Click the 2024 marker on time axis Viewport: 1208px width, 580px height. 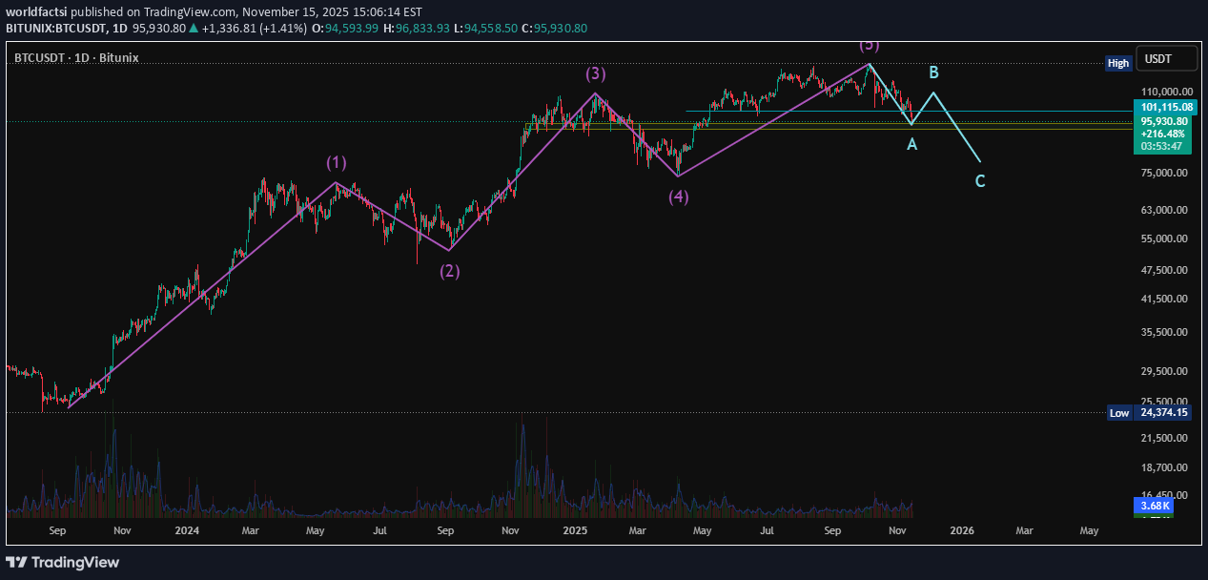(187, 529)
